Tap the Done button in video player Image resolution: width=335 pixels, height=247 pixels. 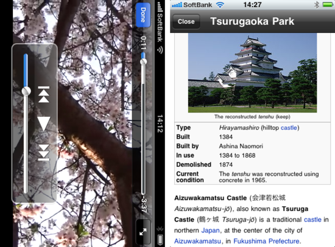143,15
